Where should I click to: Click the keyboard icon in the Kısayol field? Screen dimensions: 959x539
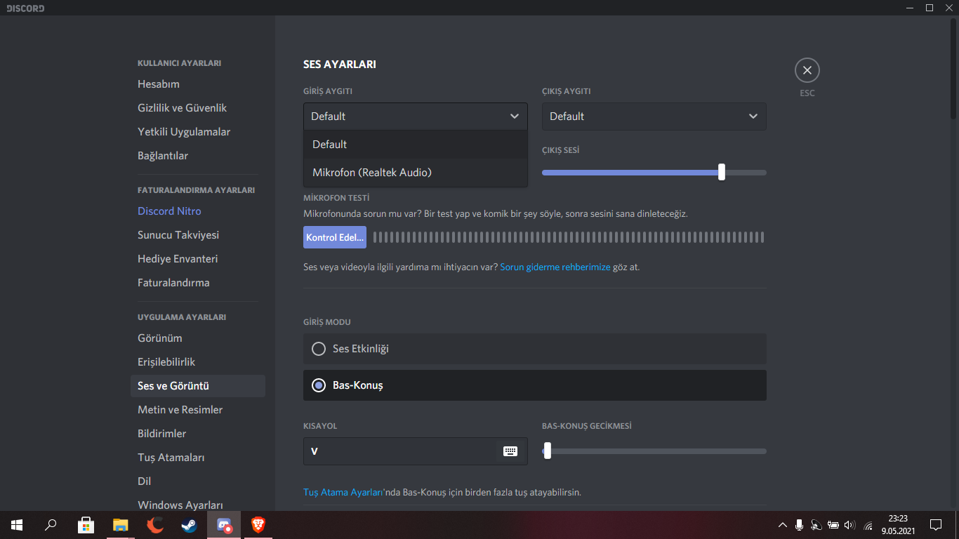510,451
